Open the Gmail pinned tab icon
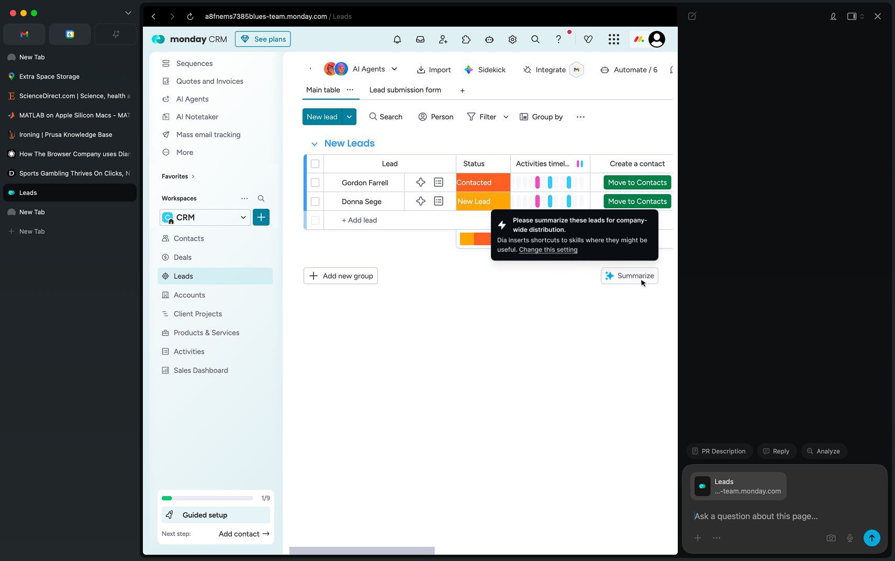The width and height of the screenshot is (895, 561). coord(24,35)
